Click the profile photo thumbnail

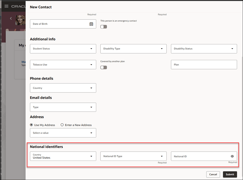tap(20, 20)
